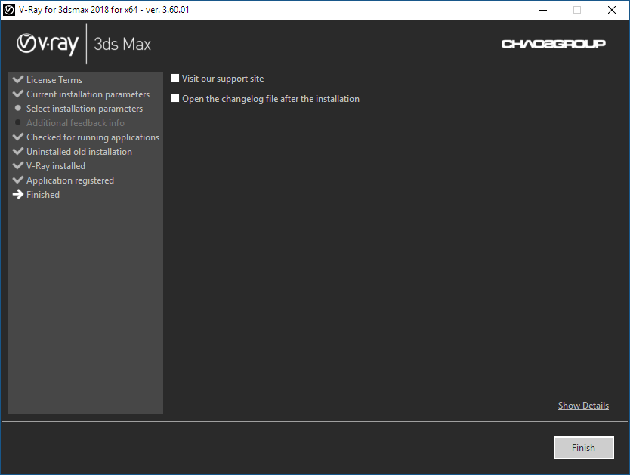Click the greyed Additional feedback info step
Viewport: 630px width, 475px height.
pyautogui.click(x=75, y=123)
